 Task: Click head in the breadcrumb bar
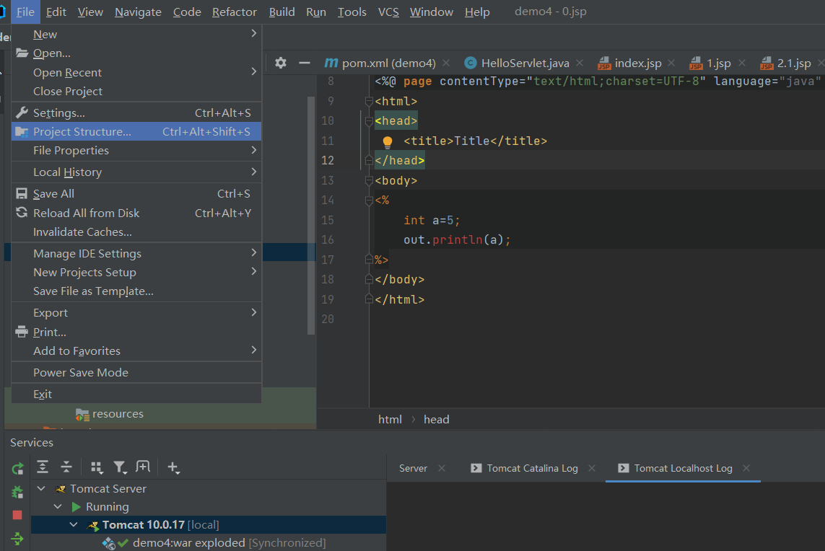(437, 419)
